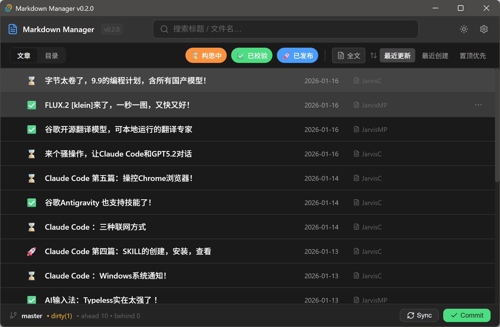Switch to the 目录 tab
Image resolution: width=500 pixels, height=327 pixels.
point(52,56)
